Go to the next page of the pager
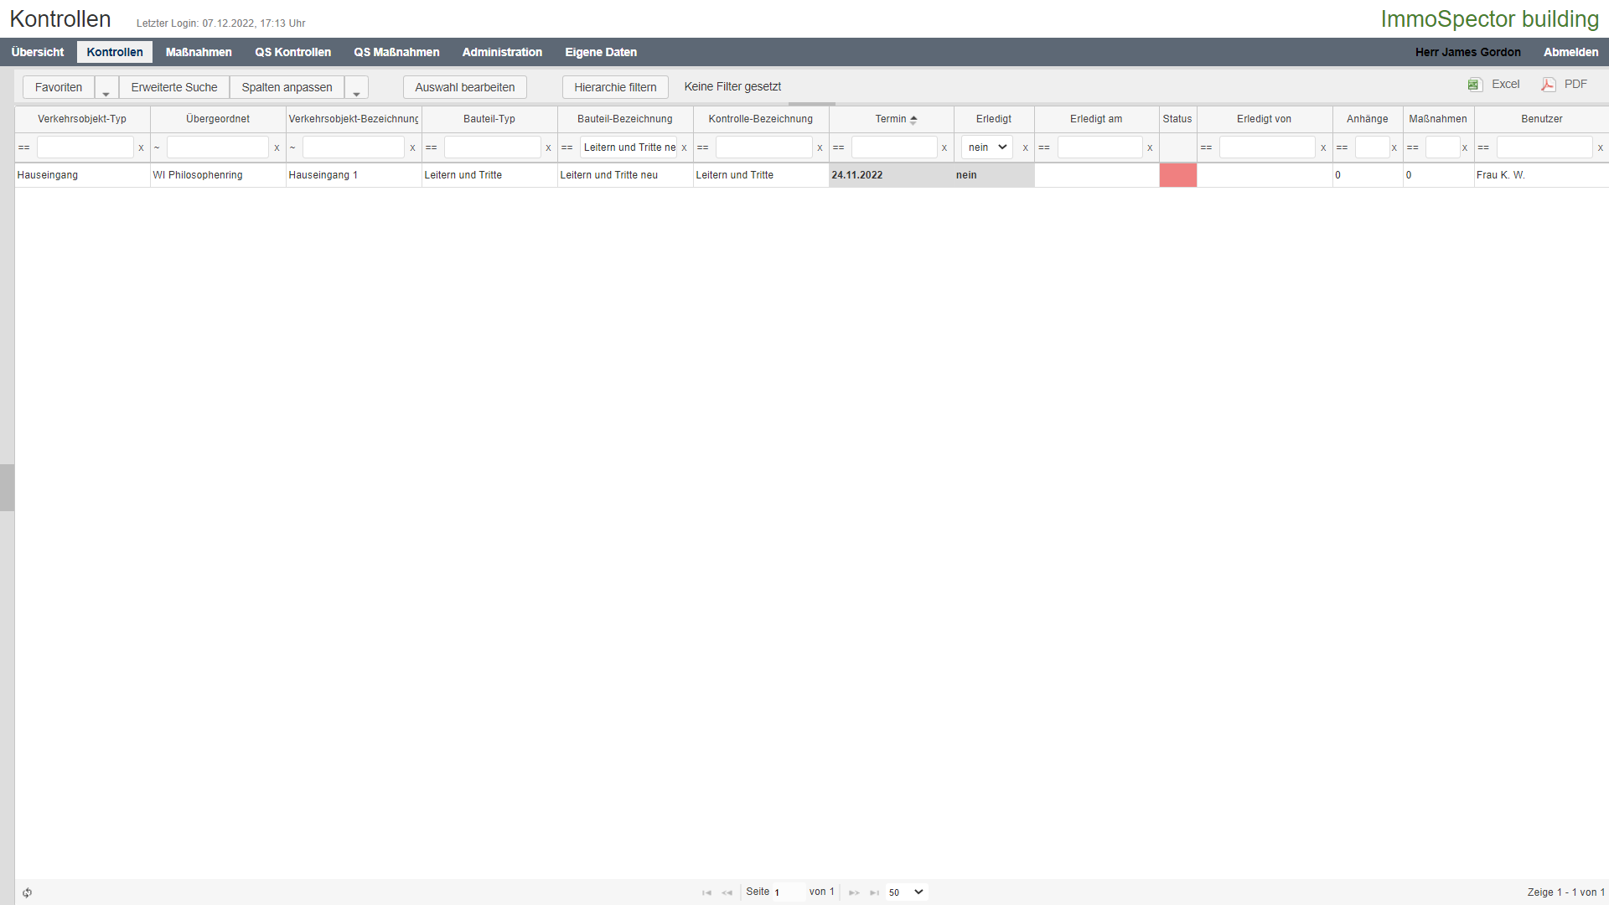Image resolution: width=1609 pixels, height=905 pixels. [854, 892]
